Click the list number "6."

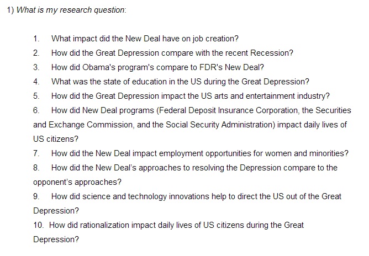(x=36, y=110)
